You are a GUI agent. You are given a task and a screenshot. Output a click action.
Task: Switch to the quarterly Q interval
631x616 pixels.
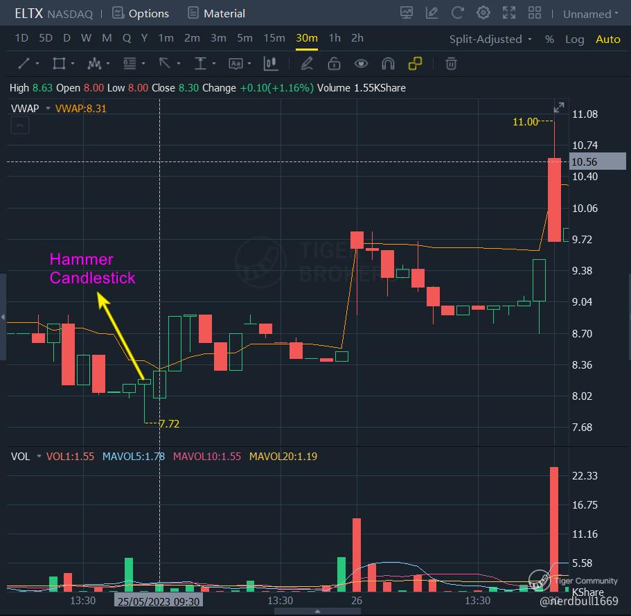127,38
